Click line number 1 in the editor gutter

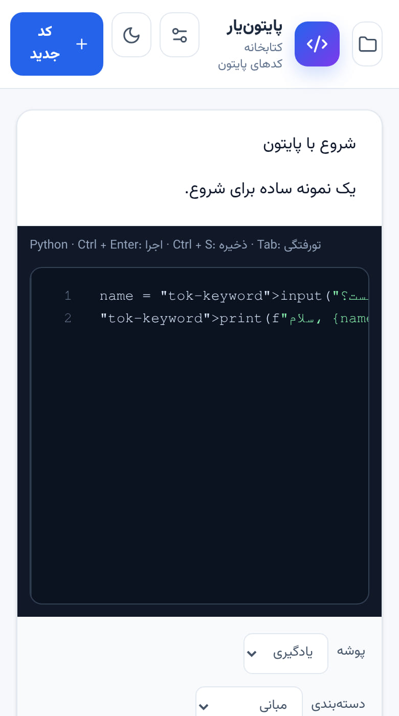[x=68, y=296]
